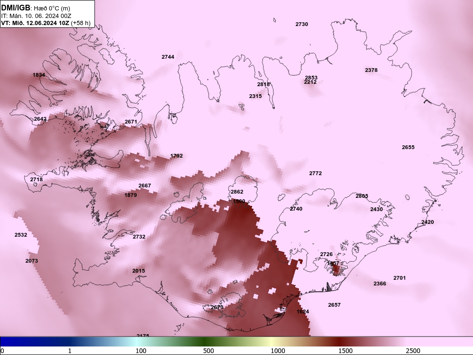The width and height of the screenshot is (473, 355).
Task: Click the map value 1624
Action: (303, 311)
